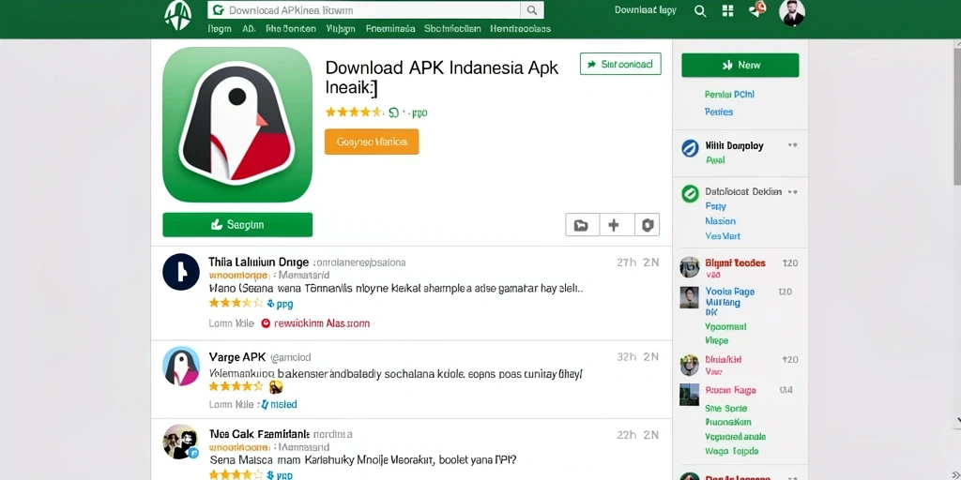
Task: Click the outlined Sist conioad button
Action: click(x=620, y=64)
